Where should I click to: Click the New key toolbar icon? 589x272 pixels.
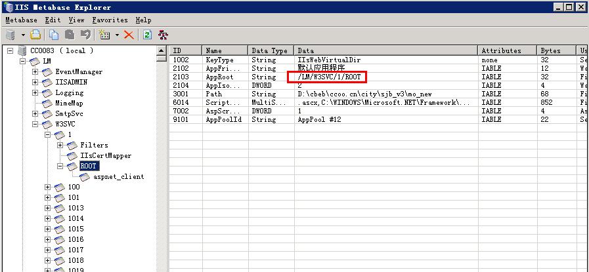(x=104, y=35)
